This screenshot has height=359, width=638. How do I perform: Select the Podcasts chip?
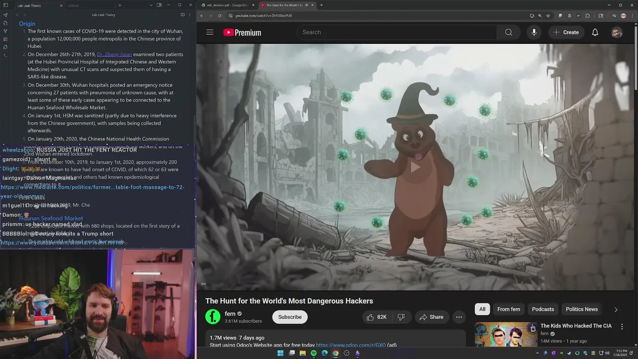tap(543, 309)
